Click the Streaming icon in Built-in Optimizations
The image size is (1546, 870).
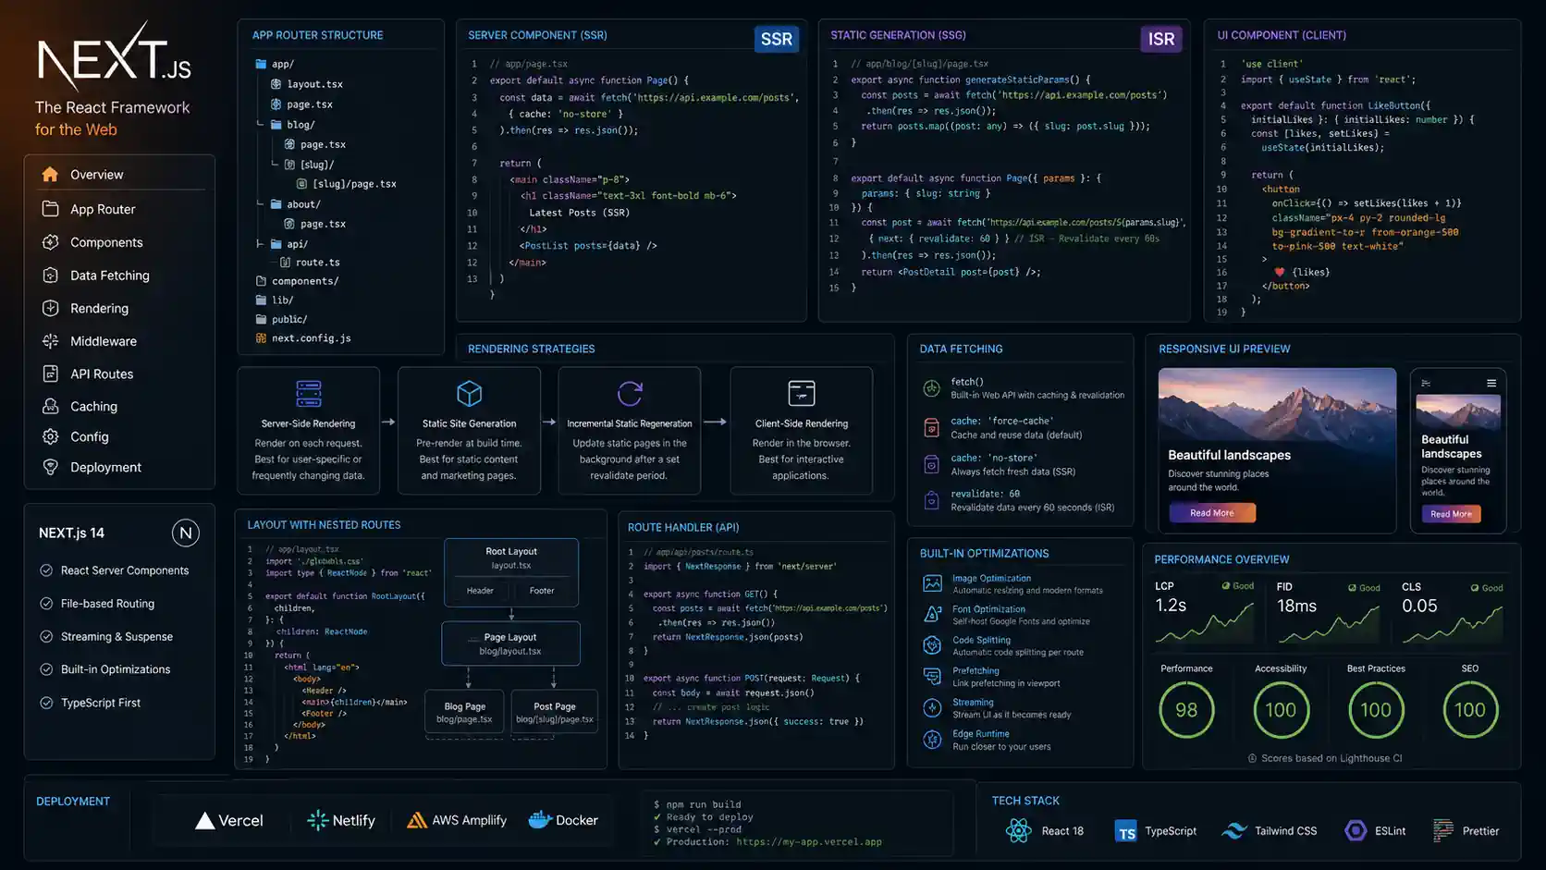click(932, 707)
